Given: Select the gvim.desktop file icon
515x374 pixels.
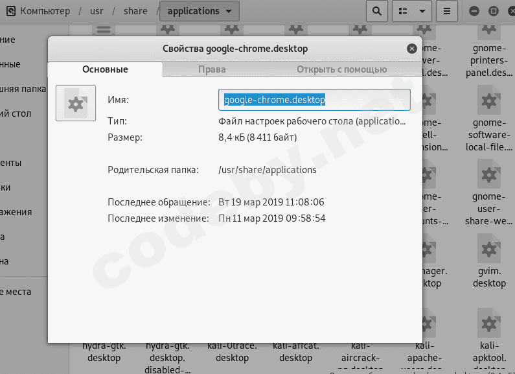Looking at the screenshot, I should coord(489,249).
